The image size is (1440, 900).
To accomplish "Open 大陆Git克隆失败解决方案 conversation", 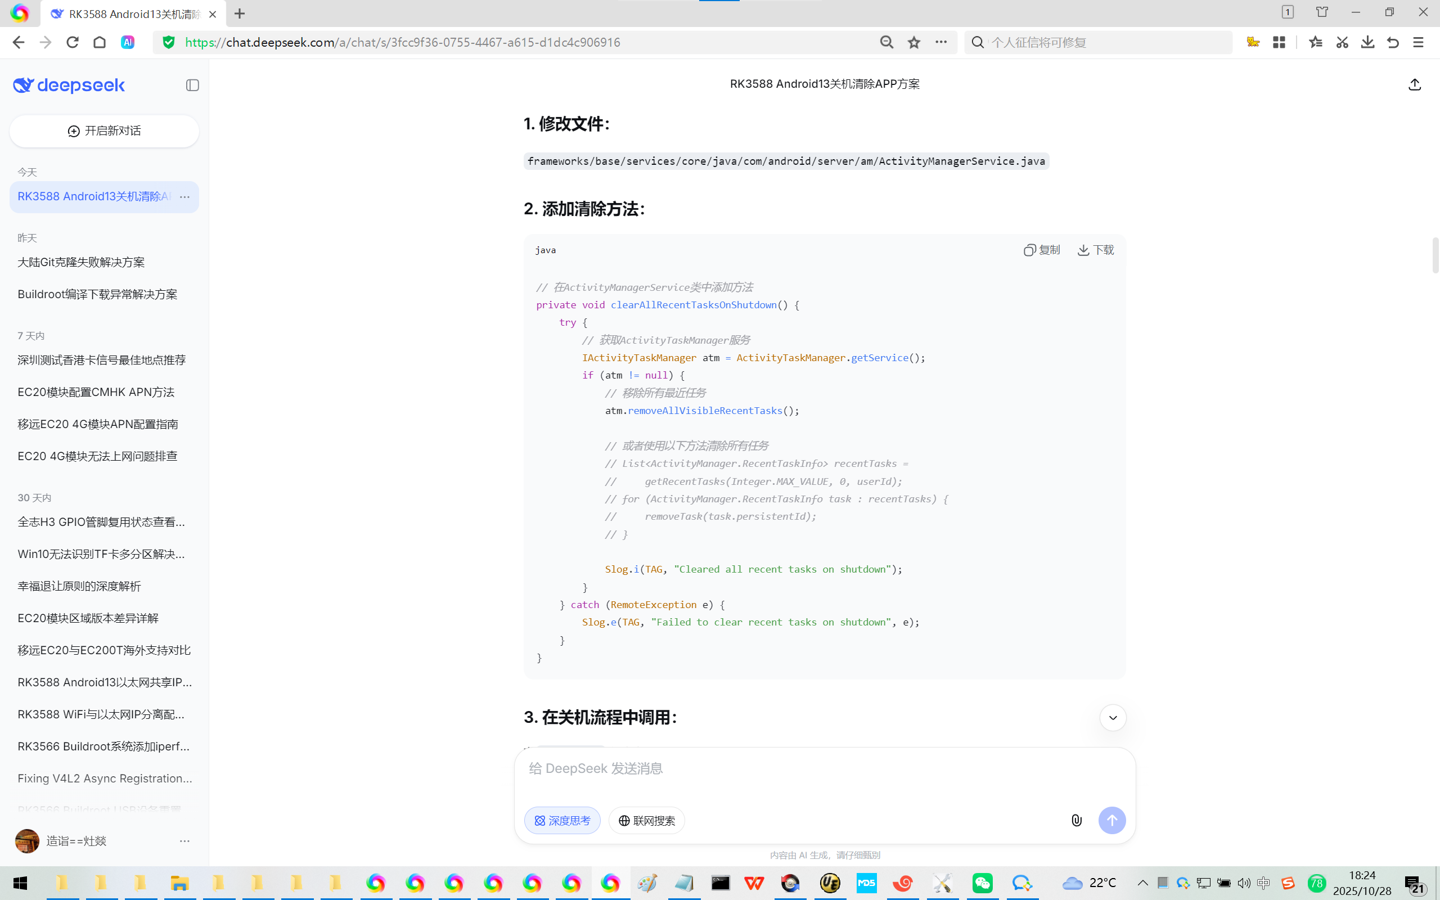I will point(81,262).
